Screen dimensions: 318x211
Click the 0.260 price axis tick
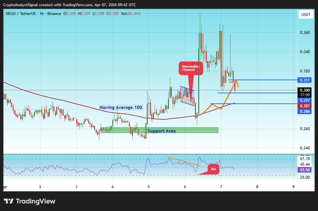point(305,129)
